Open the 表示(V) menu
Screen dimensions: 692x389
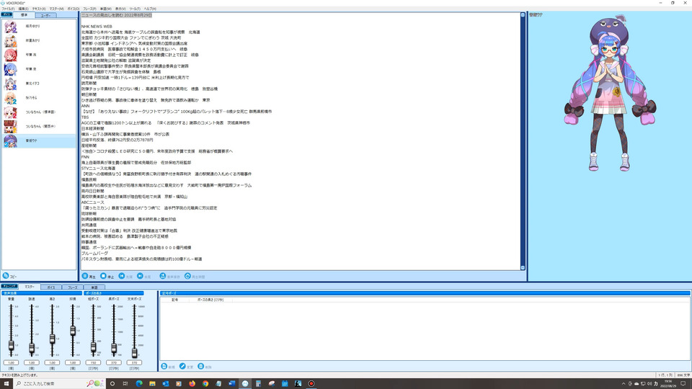(x=120, y=9)
